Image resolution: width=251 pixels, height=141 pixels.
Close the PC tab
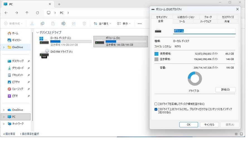click(x=50, y=4)
